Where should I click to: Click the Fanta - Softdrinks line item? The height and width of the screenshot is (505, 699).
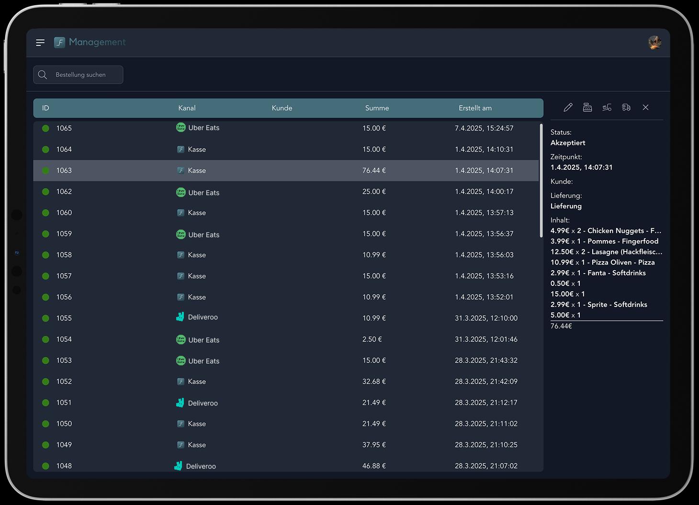[x=598, y=273]
